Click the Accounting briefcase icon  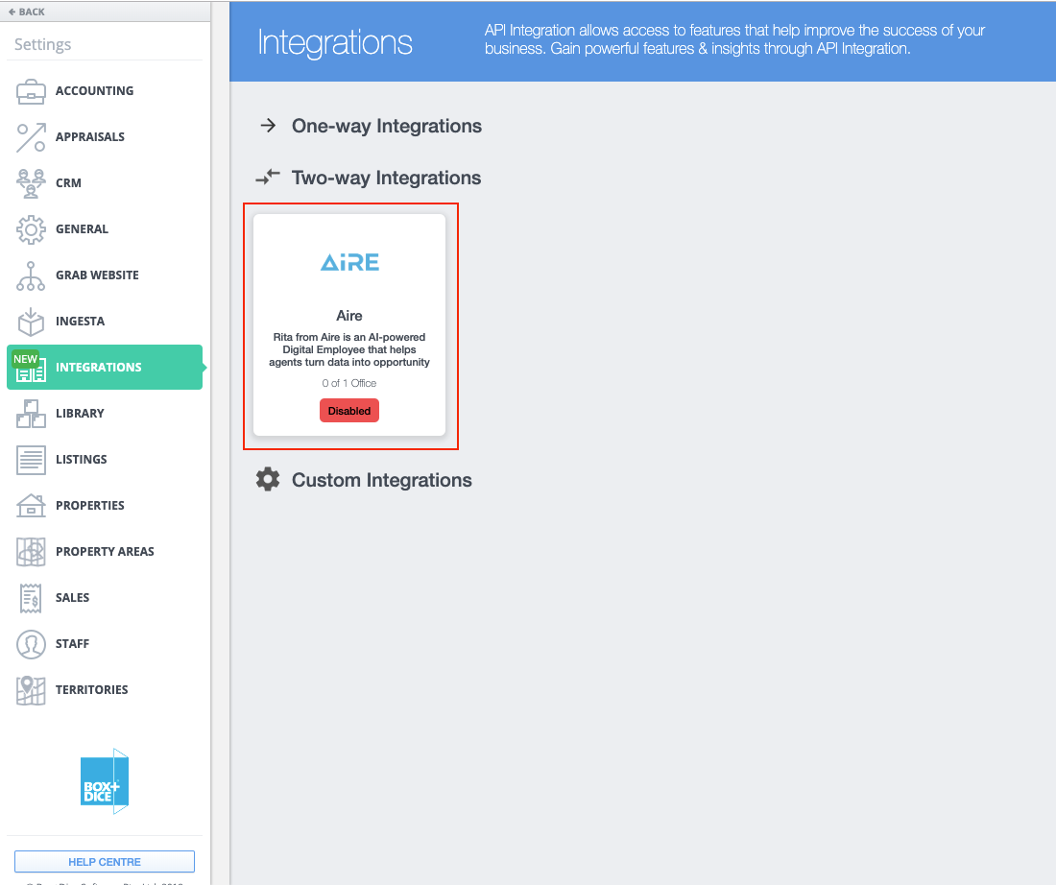tap(31, 91)
